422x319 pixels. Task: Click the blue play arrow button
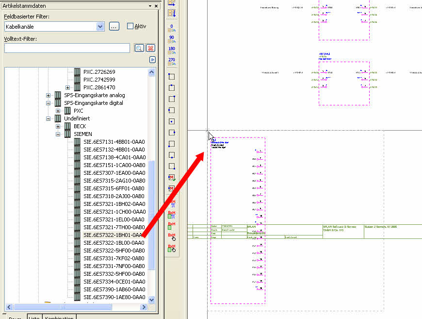click(x=152, y=60)
